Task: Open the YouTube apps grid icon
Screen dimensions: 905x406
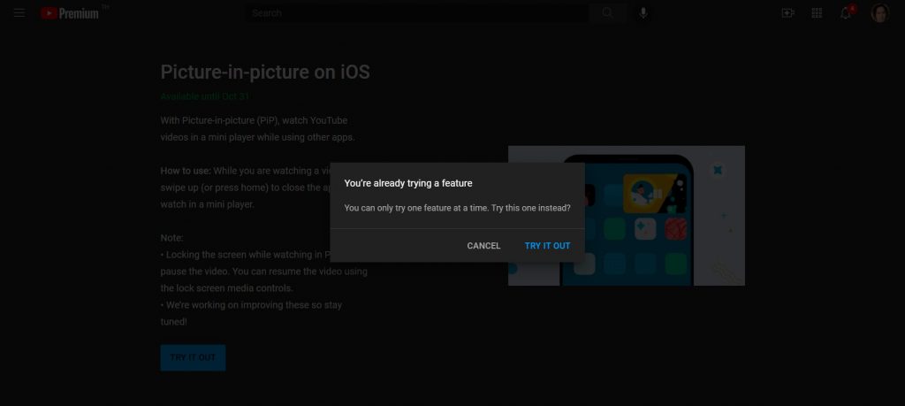Action: point(817,12)
